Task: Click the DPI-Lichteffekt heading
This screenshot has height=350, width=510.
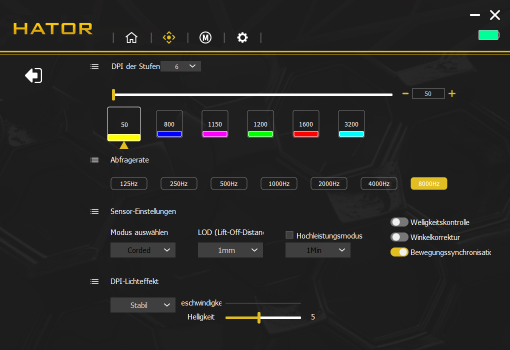Action: click(134, 281)
